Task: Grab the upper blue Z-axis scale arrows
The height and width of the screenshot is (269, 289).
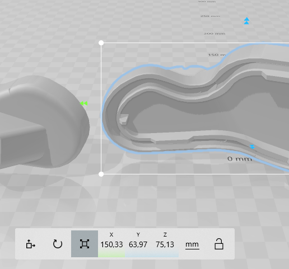Action: (246, 21)
